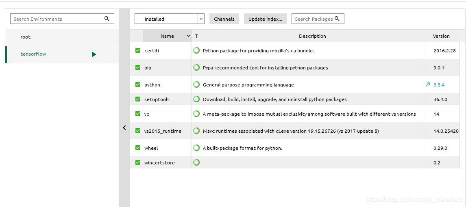The width and height of the screenshot is (466, 207).
Task: Click the T column header
Action: [x=197, y=36]
